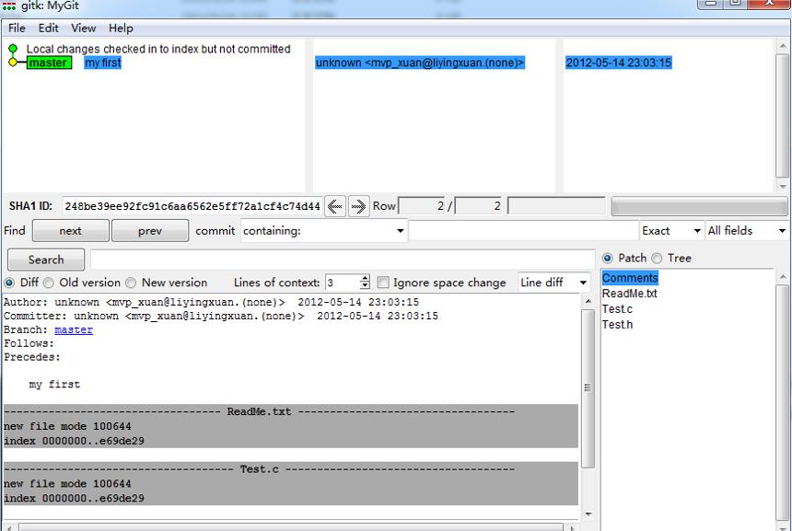The height and width of the screenshot is (531, 792).
Task: Select the Diff radio button
Action: 9,283
